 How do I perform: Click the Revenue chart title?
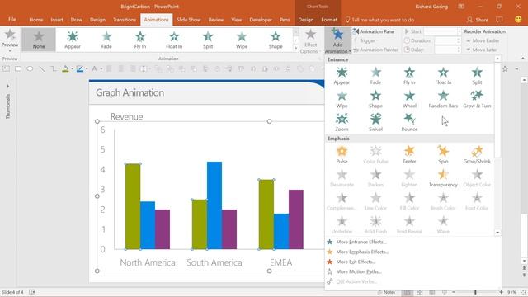click(126, 117)
